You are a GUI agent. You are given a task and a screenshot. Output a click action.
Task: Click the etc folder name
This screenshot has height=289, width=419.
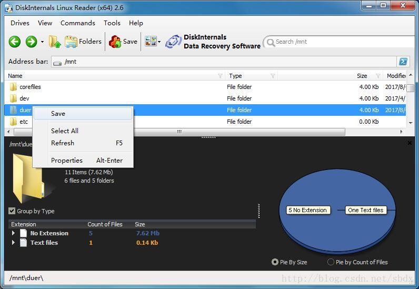click(x=24, y=122)
